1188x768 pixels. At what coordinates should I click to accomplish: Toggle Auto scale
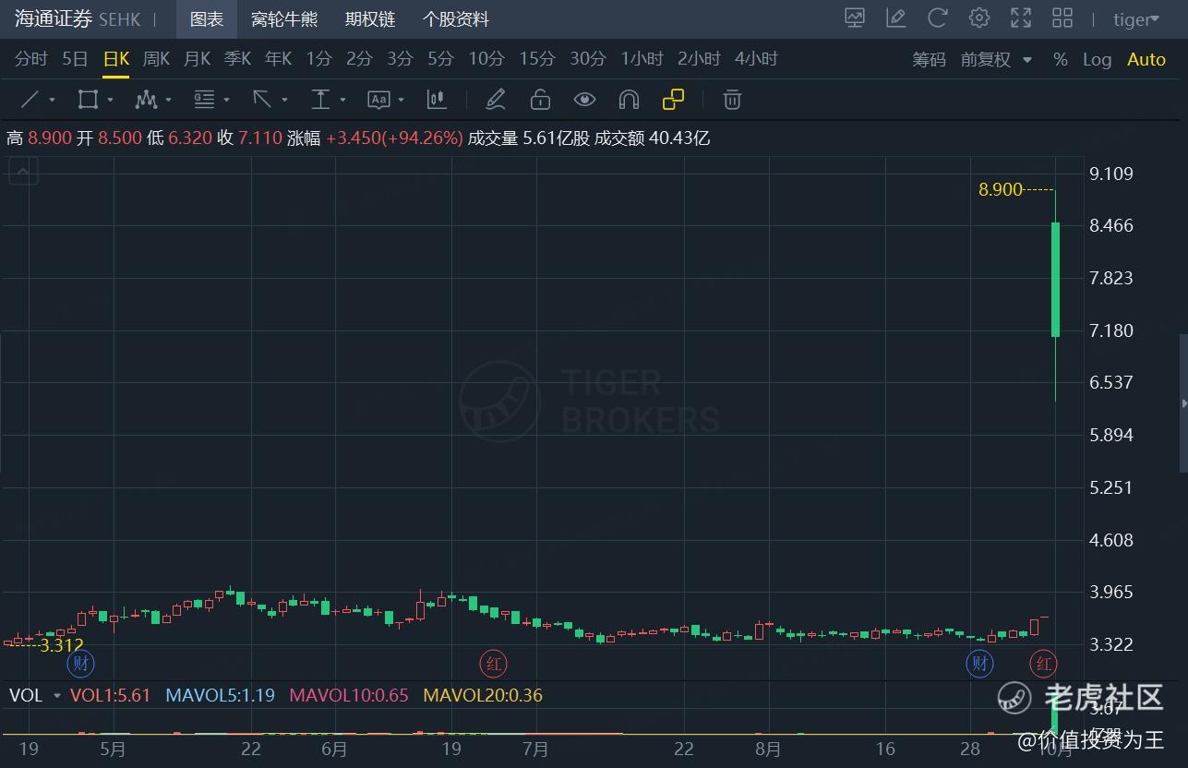point(1146,59)
